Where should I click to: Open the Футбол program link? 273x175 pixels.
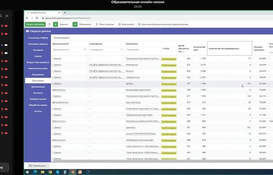tap(129, 84)
